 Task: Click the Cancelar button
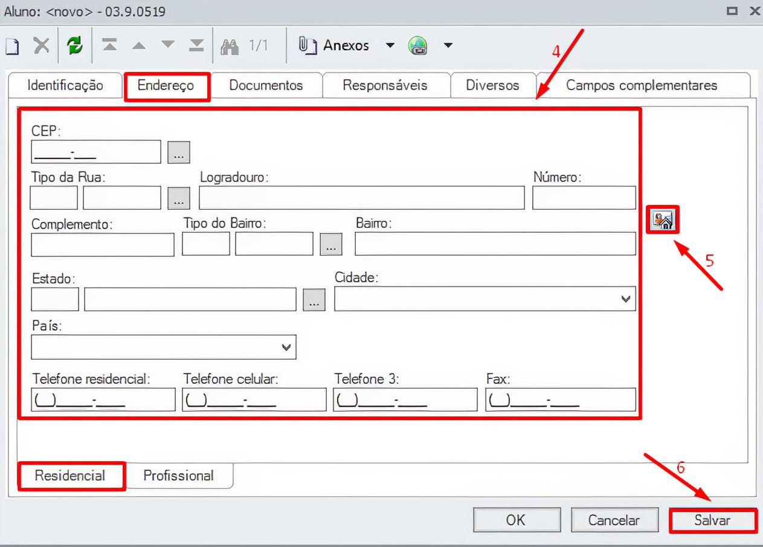click(614, 520)
